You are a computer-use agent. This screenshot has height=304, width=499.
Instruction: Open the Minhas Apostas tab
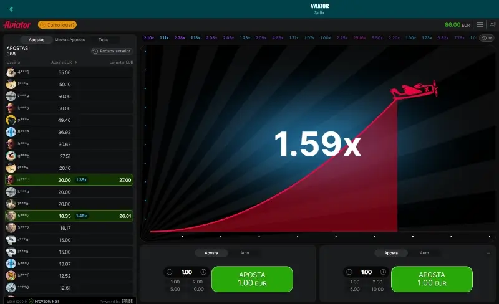[70, 40]
